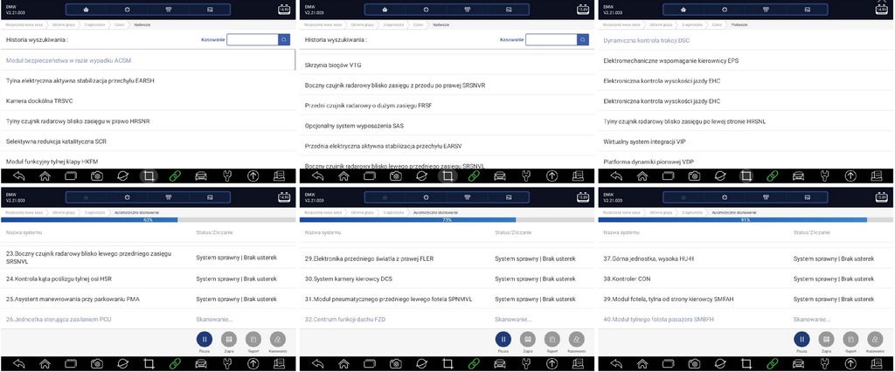This screenshot has height=372, width=895.
Task: Tap green link icon in the ACSM list panel's bottom bar
Action: point(175,176)
